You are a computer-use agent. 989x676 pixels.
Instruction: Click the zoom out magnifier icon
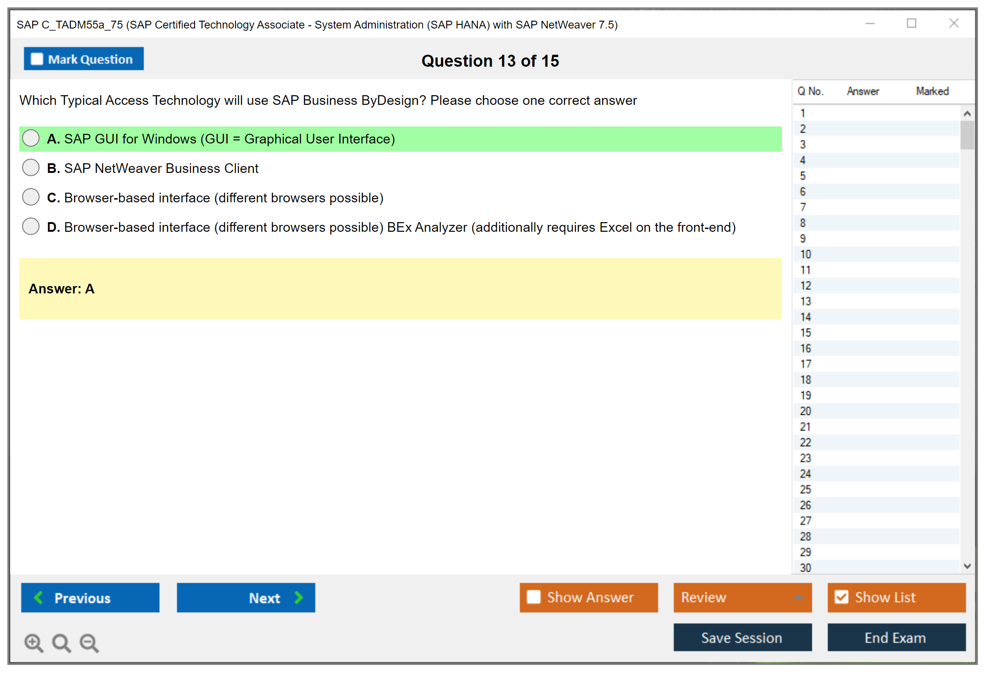coord(89,642)
